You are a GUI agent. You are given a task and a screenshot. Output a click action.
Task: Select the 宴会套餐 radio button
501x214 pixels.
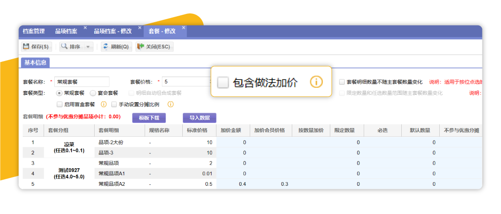pos(93,93)
